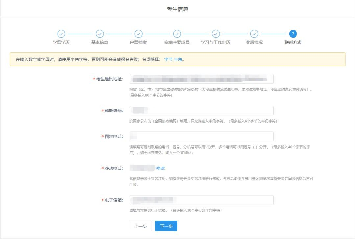Select the 户籍档案 completed circle icon
This screenshot has height=239, width=355.
tap(138, 34)
